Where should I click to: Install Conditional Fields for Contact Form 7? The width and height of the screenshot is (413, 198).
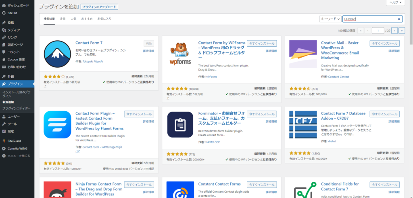[385, 185]
